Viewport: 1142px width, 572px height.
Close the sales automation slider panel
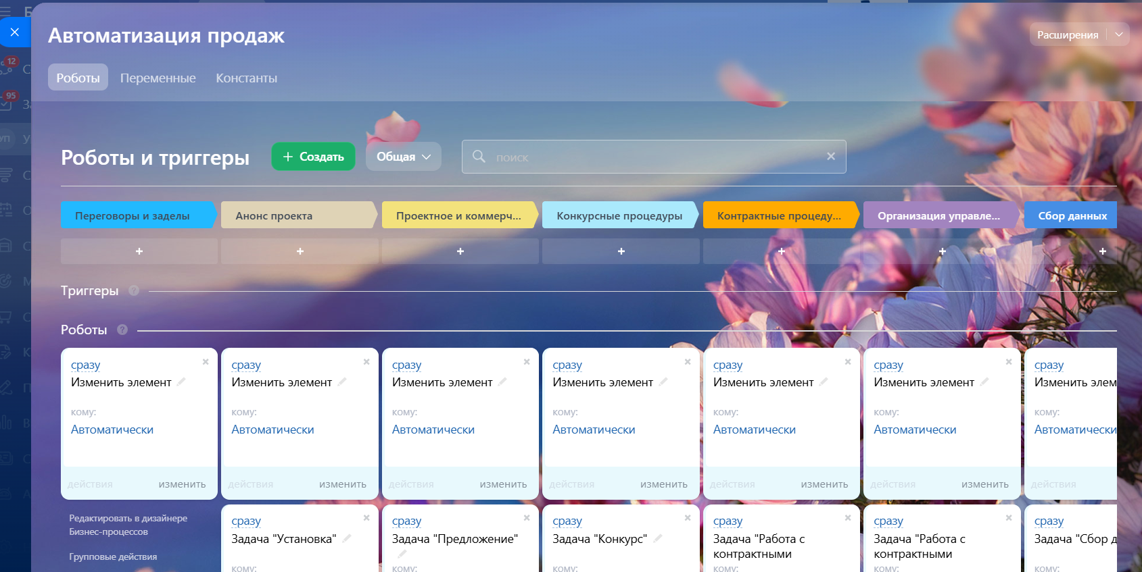[x=15, y=32]
